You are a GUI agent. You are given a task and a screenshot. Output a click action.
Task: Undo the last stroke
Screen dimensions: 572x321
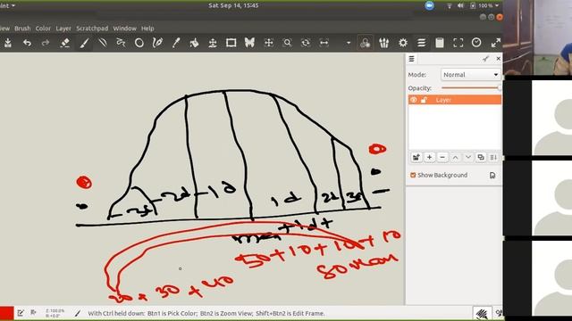pyautogui.click(x=27, y=43)
